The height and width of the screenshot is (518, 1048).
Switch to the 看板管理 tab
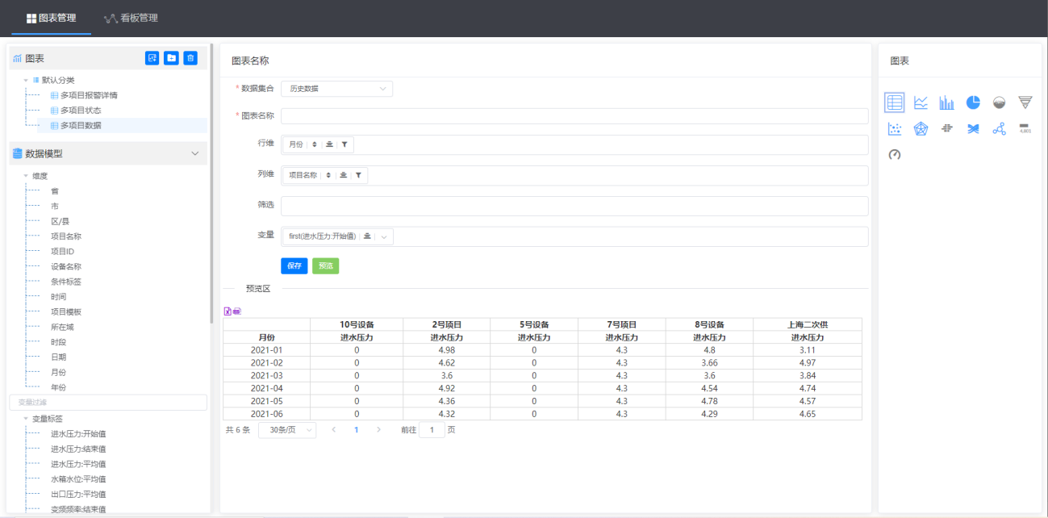pyautogui.click(x=130, y=18)
